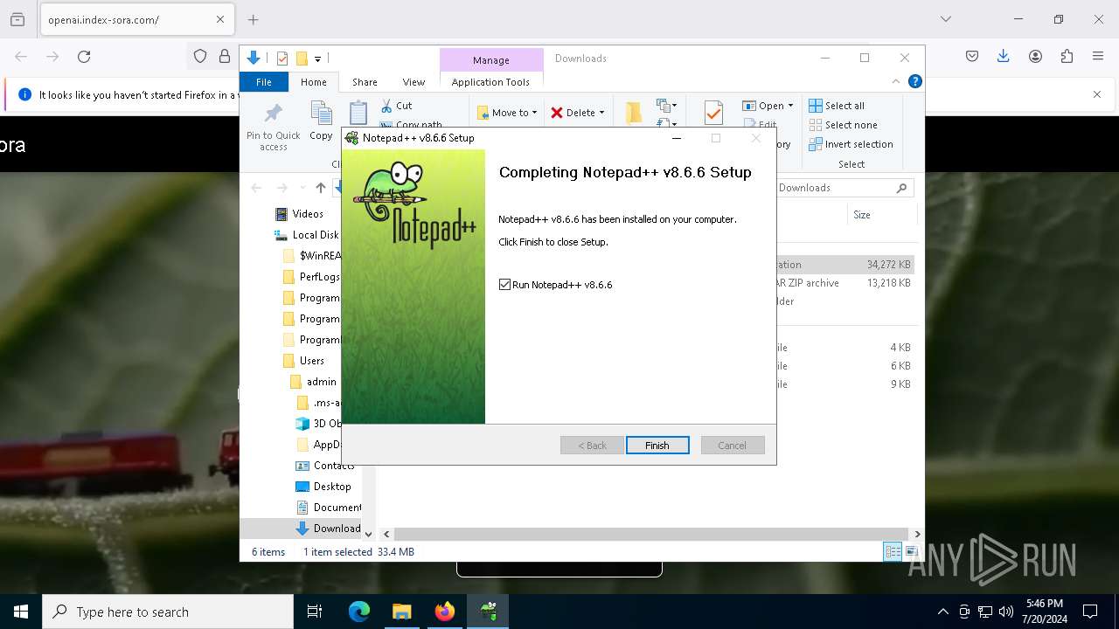Screen dimensions: 1119x629
Task: Click the Manage contextual tab
Action: click(490, 60)
